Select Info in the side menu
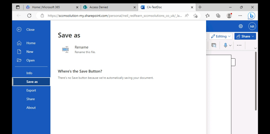The height and width of the screenshot is (134, 270). click(x=29, y=73)
